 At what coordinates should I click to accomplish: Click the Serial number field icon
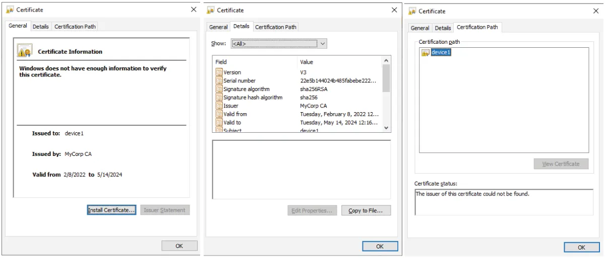point(219,81)
